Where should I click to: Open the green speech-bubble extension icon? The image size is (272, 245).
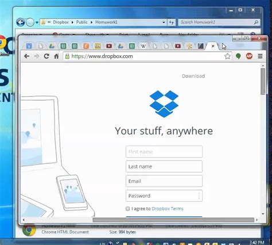click(x=238, y=56)
